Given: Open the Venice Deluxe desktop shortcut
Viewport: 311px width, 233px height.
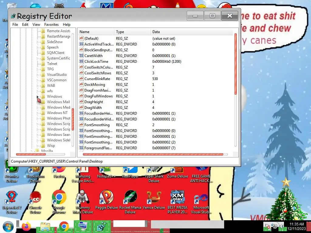Looking at the screenshot, I should pos(154,200).
